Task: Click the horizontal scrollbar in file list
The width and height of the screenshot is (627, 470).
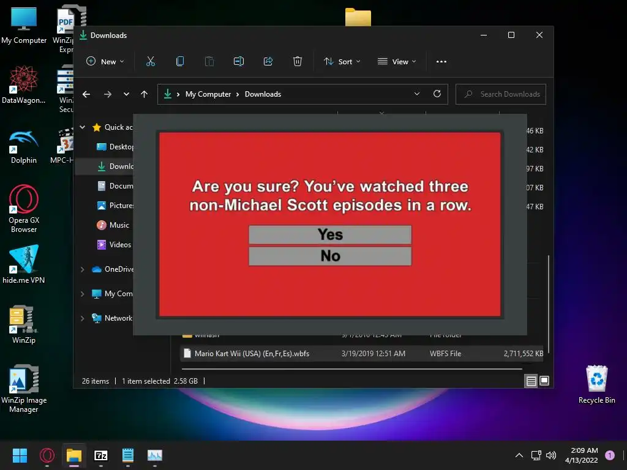Action: tap(352, 368)
